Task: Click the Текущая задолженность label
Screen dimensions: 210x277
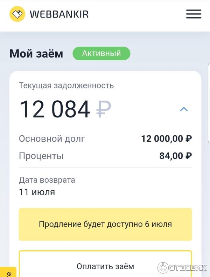Action: [x=66, y=85]
